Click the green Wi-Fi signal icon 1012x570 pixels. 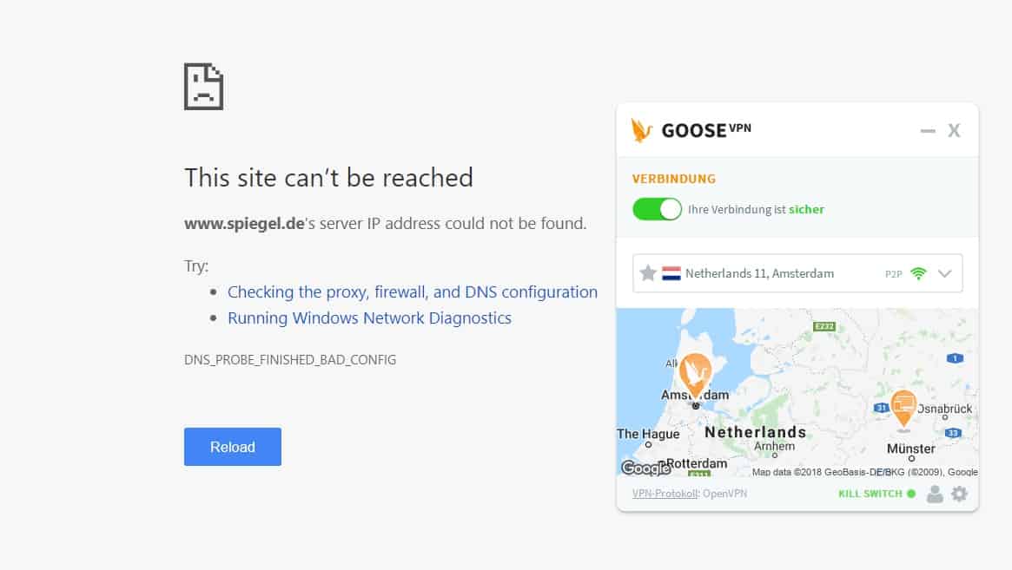(x=918, y=273)
